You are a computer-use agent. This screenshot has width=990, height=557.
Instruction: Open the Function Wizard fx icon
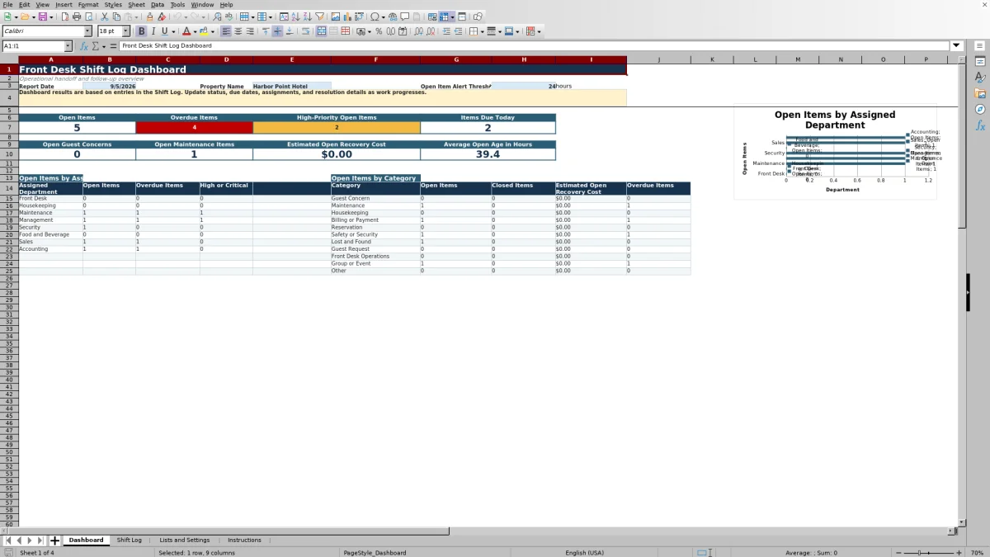84,46
